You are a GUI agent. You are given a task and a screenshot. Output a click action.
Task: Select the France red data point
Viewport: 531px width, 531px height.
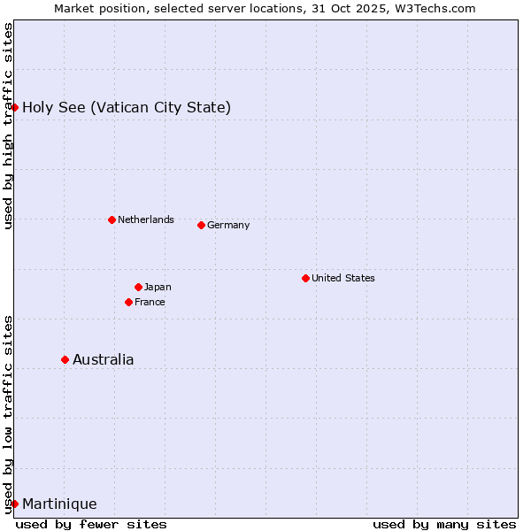128,302
